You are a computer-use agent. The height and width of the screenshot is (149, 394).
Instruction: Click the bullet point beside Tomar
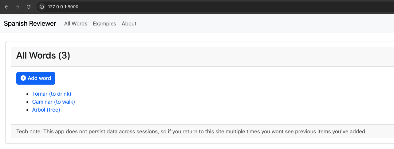coord(28,94)
